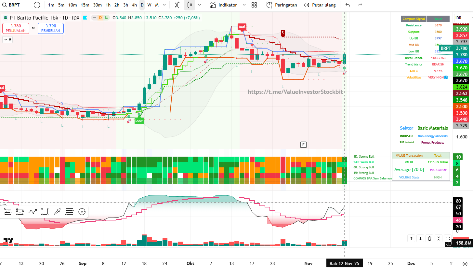Click the Resistance row in Compass Signal table
Screen dimensions: 473x268
pyautogui.click(x=426, y=25)
